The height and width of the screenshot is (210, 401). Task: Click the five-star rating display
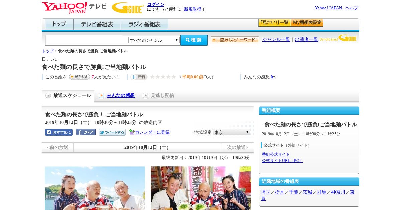163,77
